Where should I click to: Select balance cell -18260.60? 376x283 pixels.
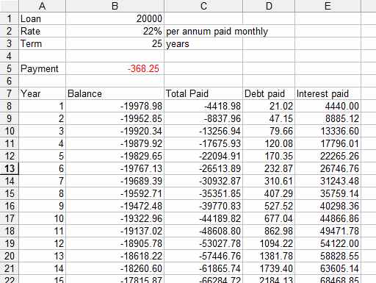click(x=115, y=268)
